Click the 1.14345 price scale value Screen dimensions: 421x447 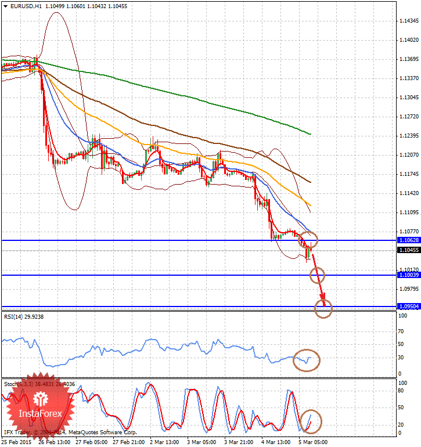click(x=409, y=21)
